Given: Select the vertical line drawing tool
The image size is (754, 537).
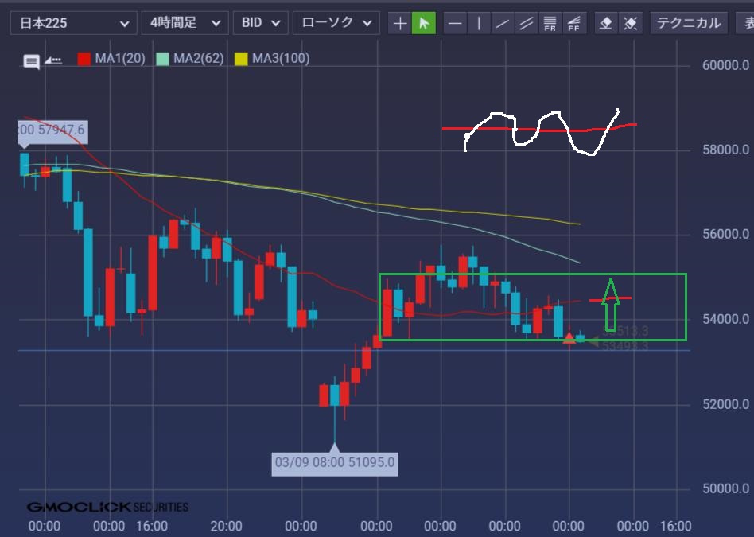Looking at the screenshot, I should [x=479, y=23].
